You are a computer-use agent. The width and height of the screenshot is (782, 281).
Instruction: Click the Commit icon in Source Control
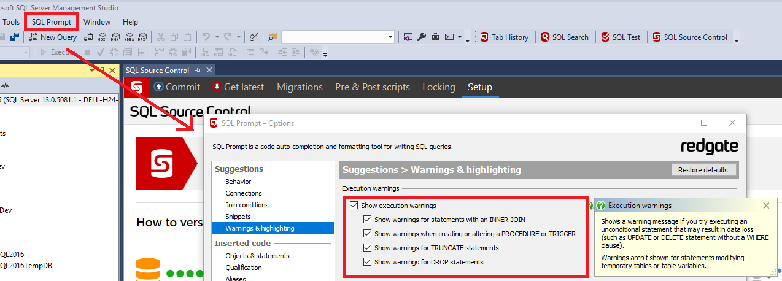[x=159, y=87]
